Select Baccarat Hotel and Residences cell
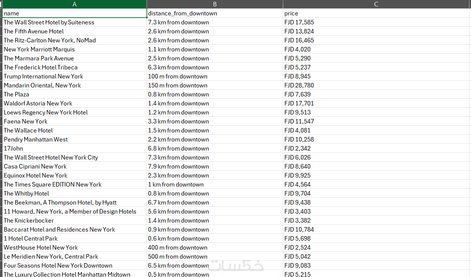471x277 pixels. tap(74, 229)
